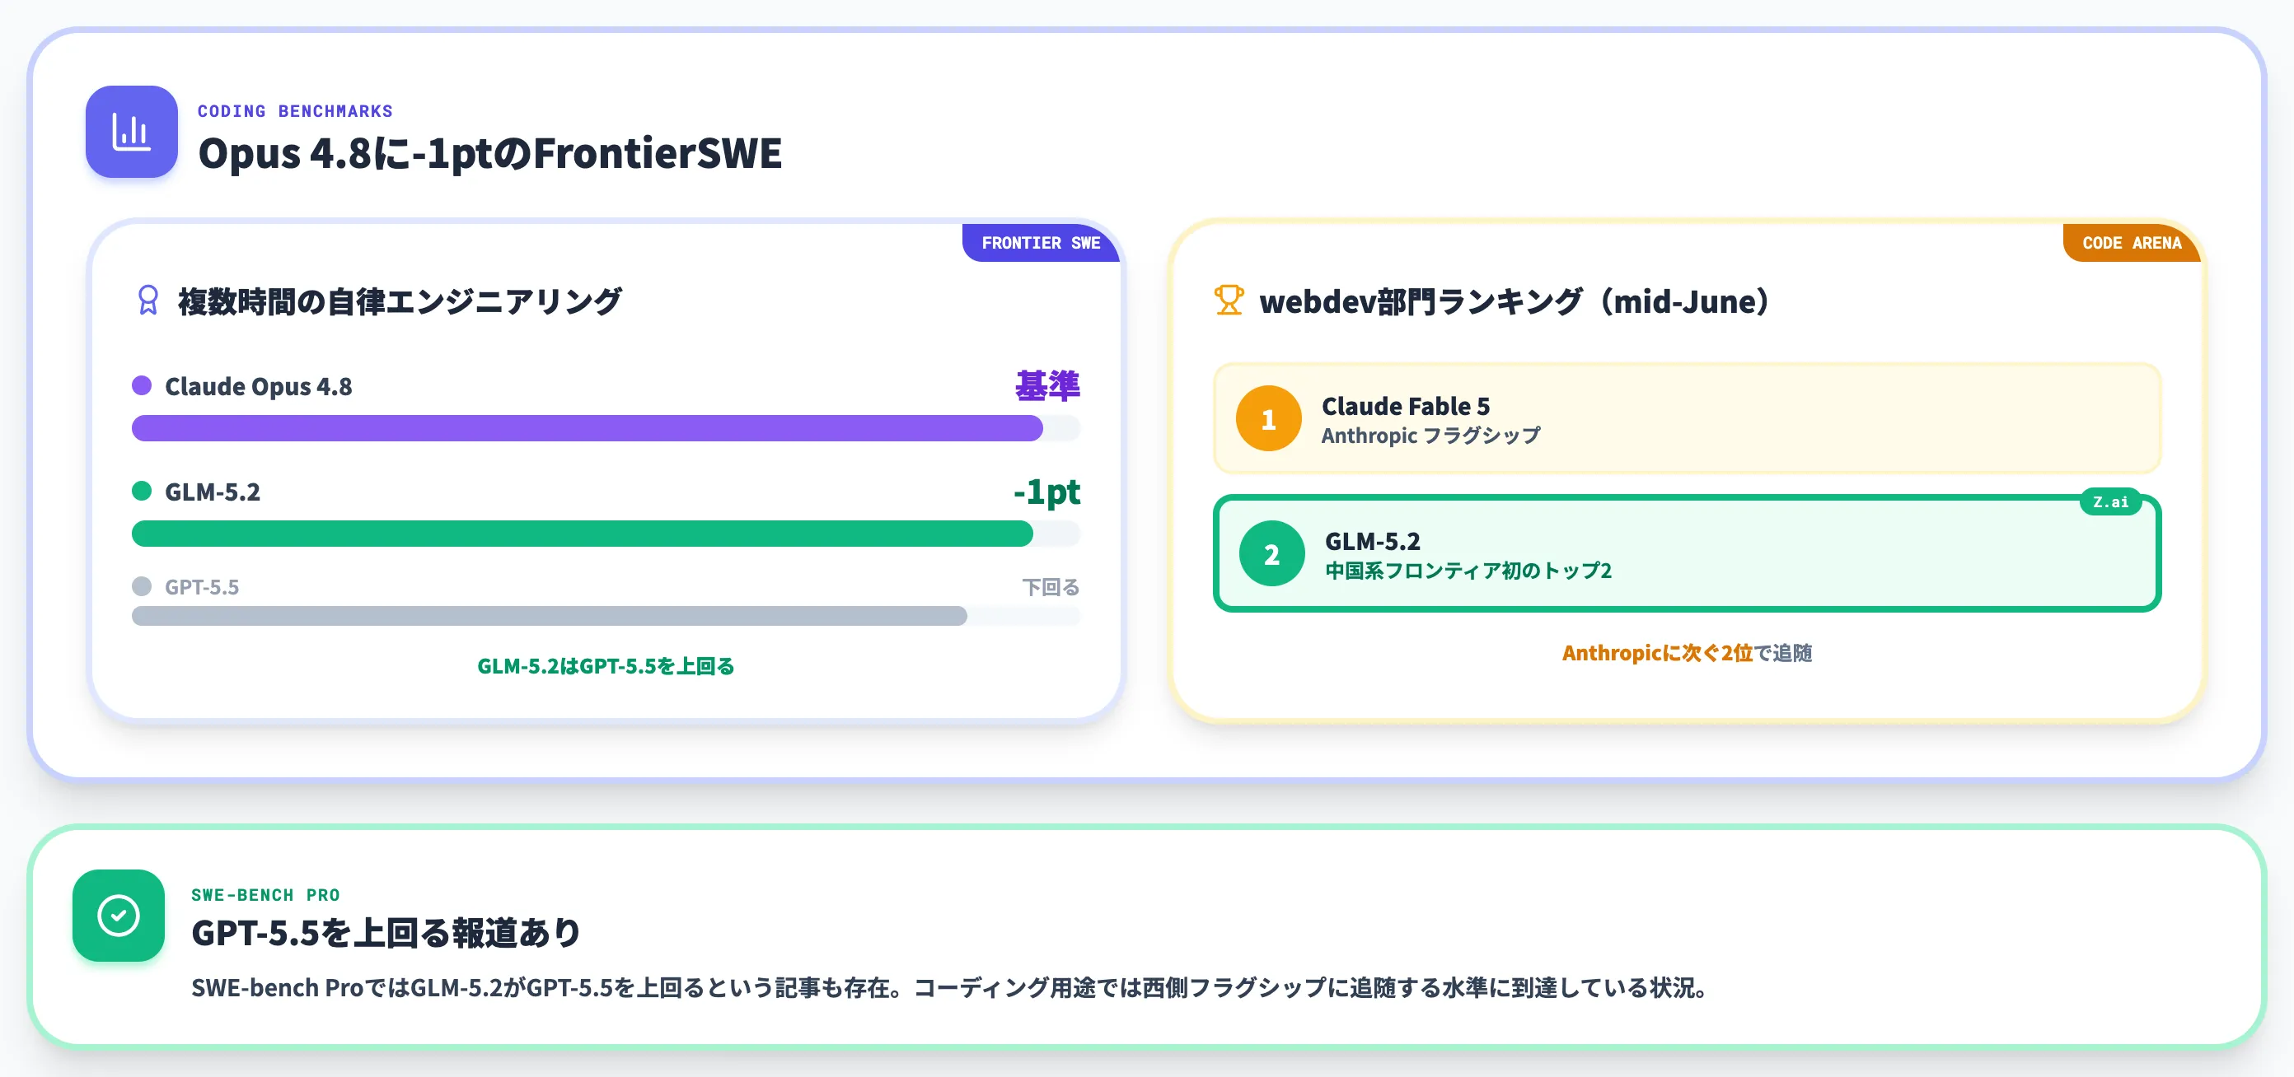The height and width of the screenshot is (1077, 2294).
Task: Click the heading Opus 4.8に-1ptのFrontierSWE
Action: [489, 153]
